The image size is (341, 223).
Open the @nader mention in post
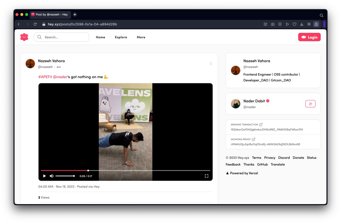click(60, 77)
